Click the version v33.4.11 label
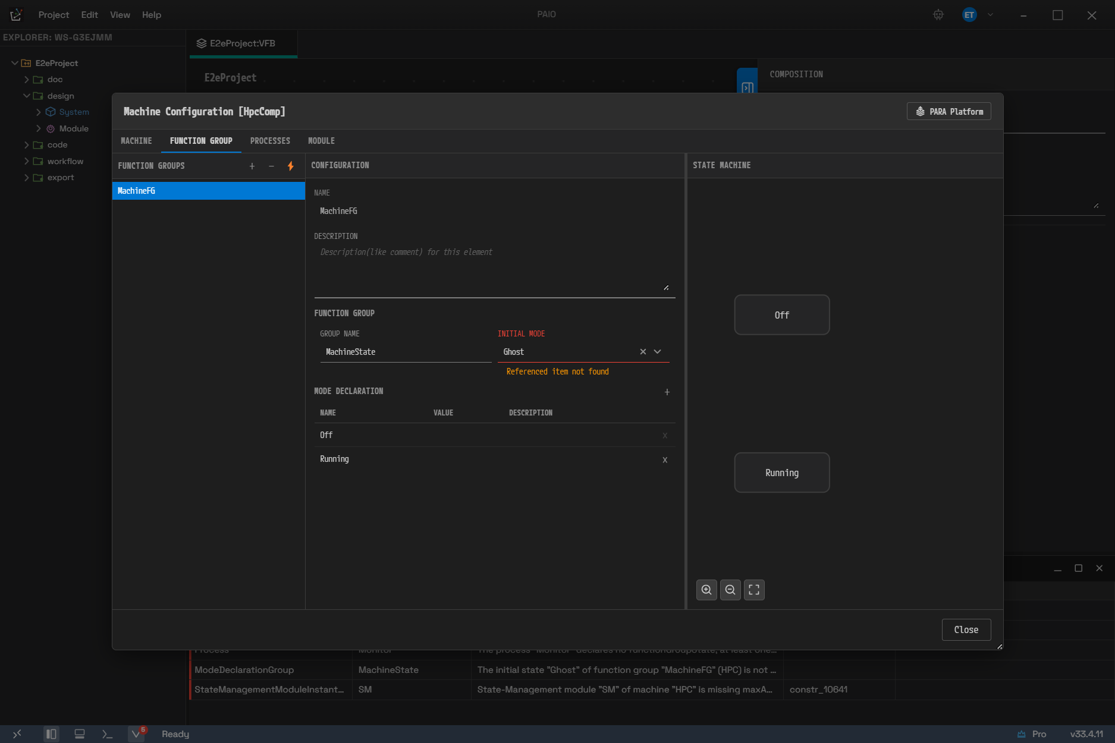The width and height of the screenshot is (1115, 743). click(1086, 734)
